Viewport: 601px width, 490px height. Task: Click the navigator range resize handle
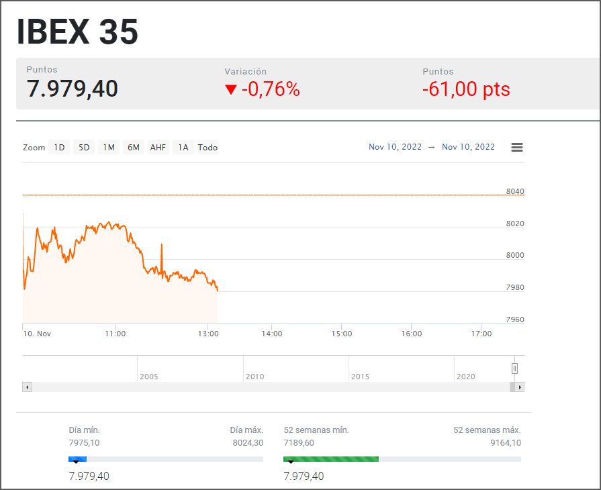[515, 369]
